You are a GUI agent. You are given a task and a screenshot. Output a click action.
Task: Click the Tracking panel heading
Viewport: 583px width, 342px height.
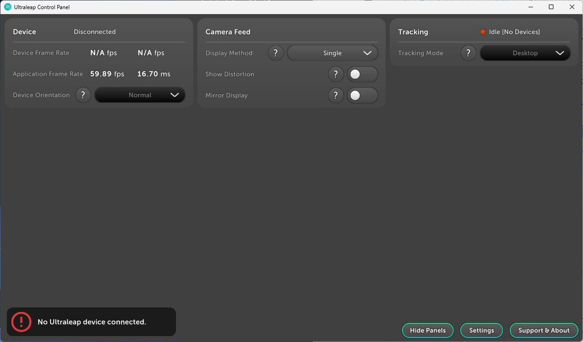coord(413,32)
